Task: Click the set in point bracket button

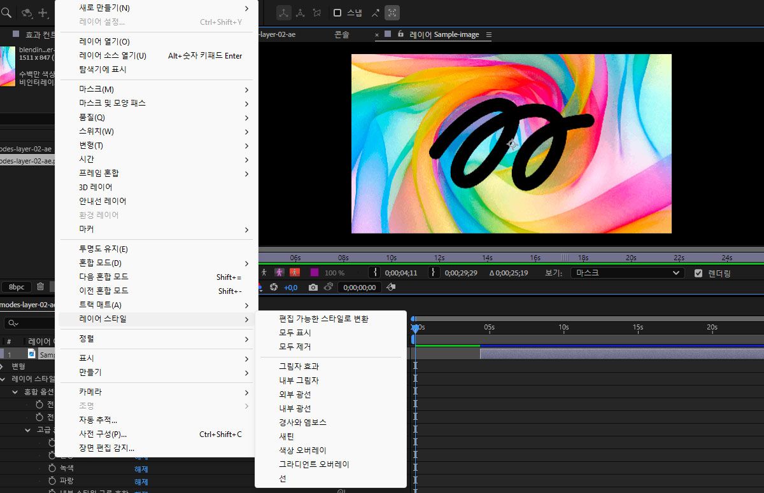Action: click(x=376, y=272)
